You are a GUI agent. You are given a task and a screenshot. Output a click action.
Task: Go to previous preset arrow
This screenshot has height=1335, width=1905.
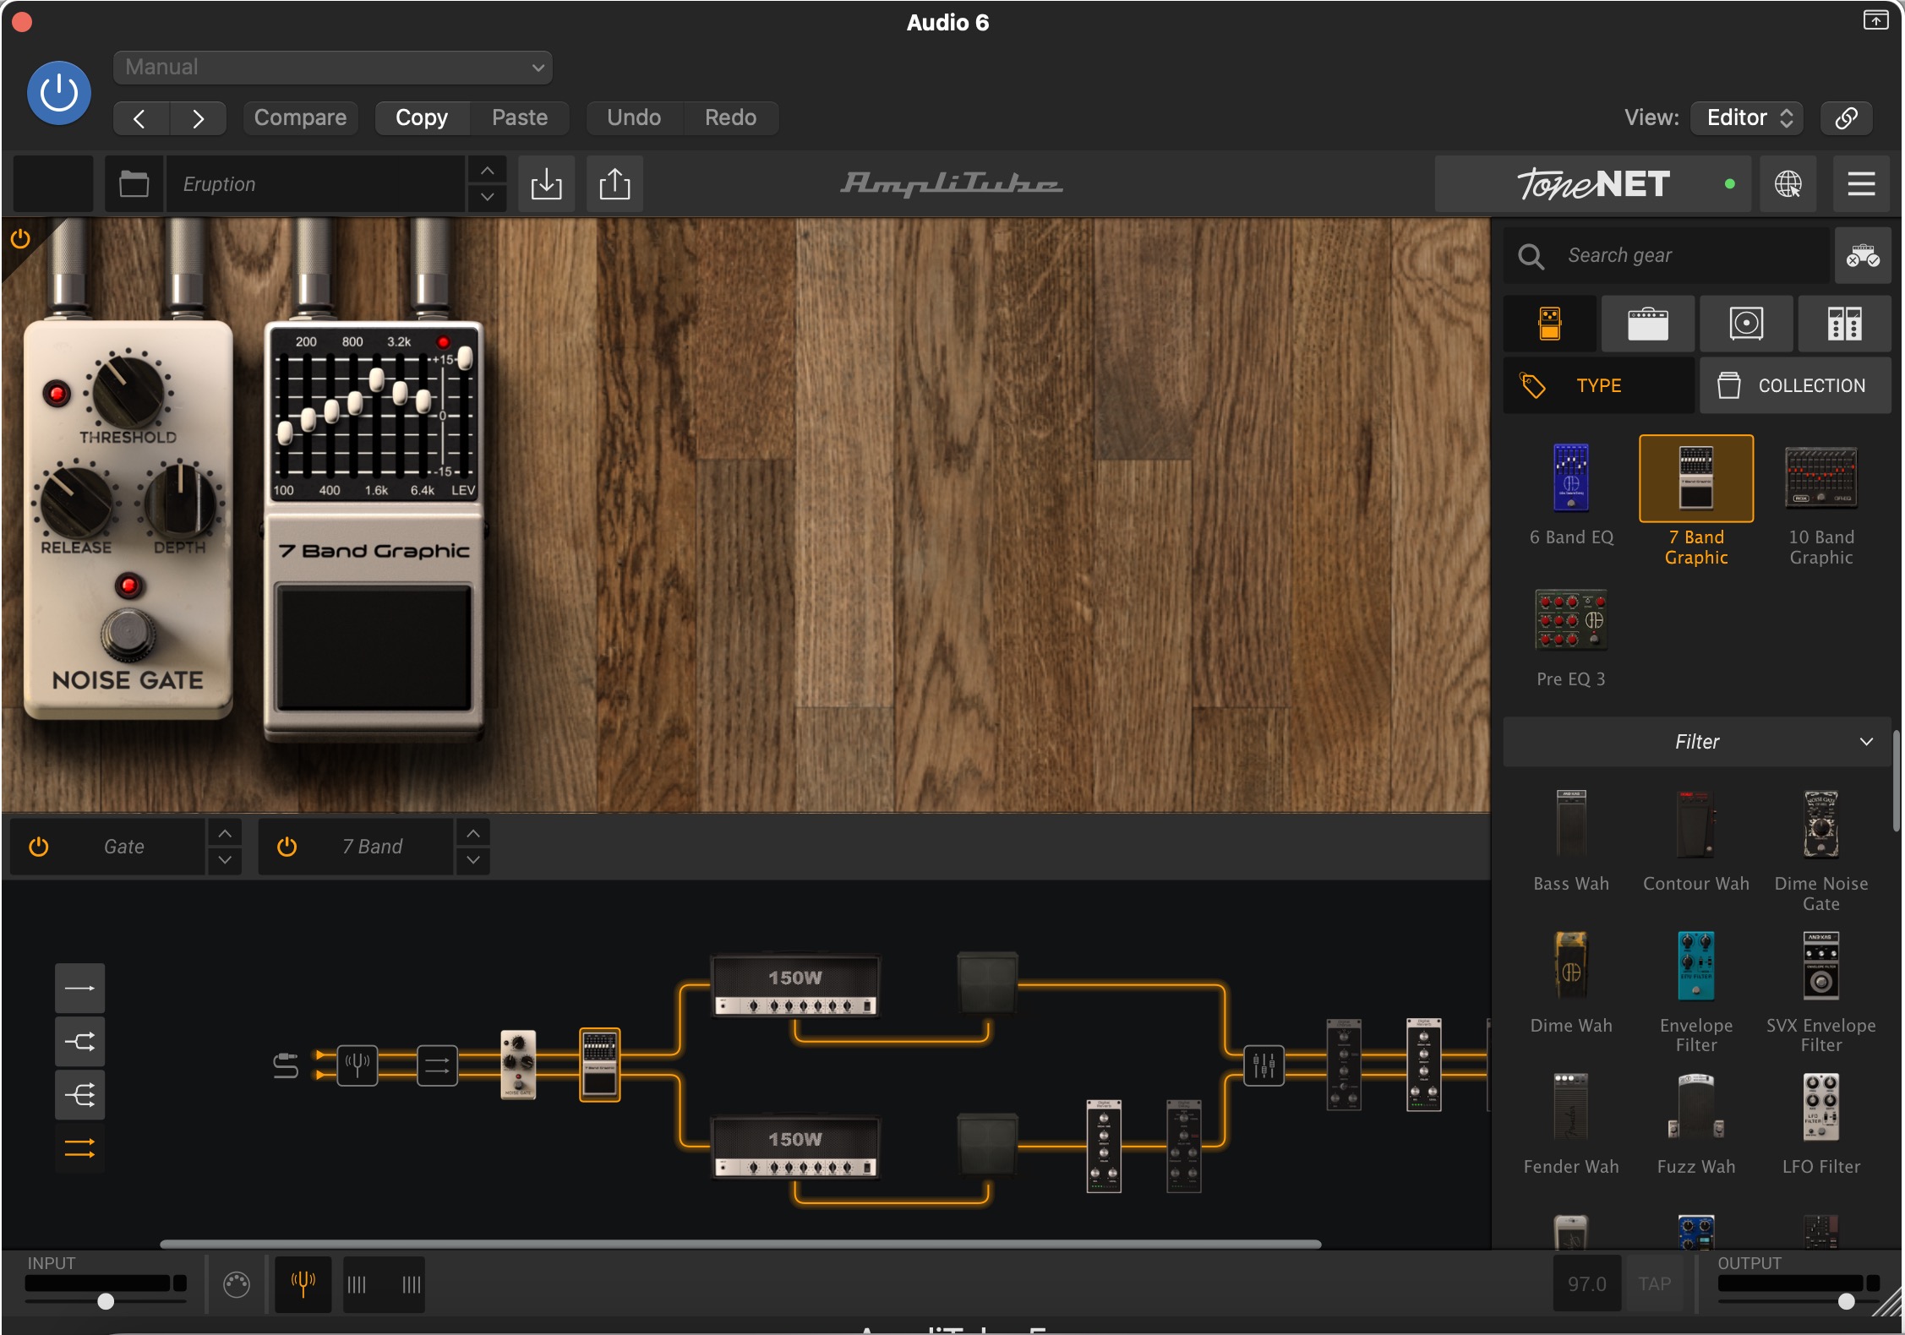coord(140,118)
